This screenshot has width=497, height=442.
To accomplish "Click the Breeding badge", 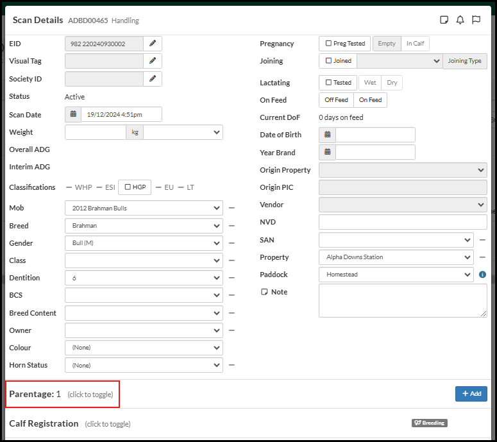I will click(430, 423).
